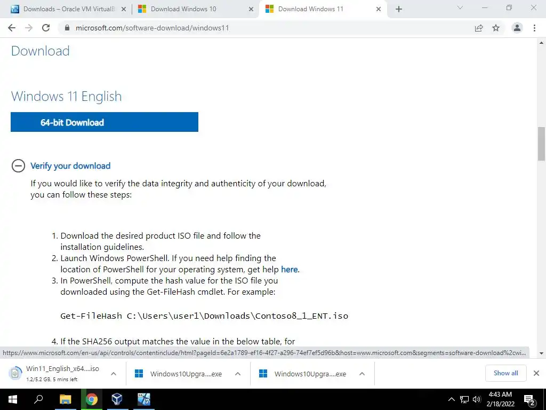Click the Download section heading
The width and height of the screenshot is (546, 410).
coord(41,51)
